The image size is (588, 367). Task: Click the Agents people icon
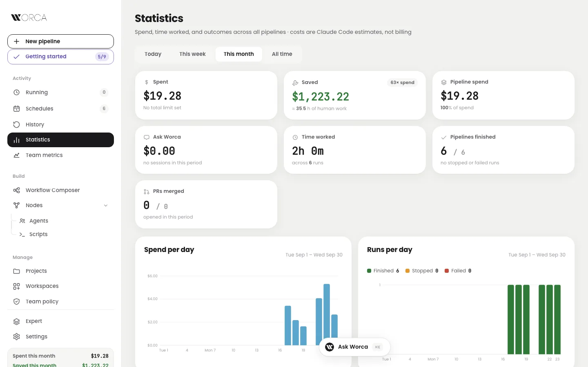coord(22,221)
